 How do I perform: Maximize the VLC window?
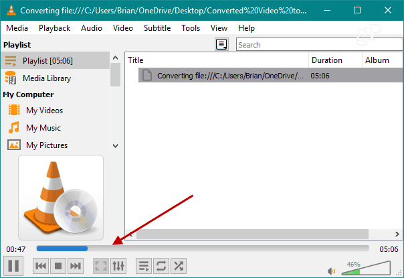coord(357,10)
